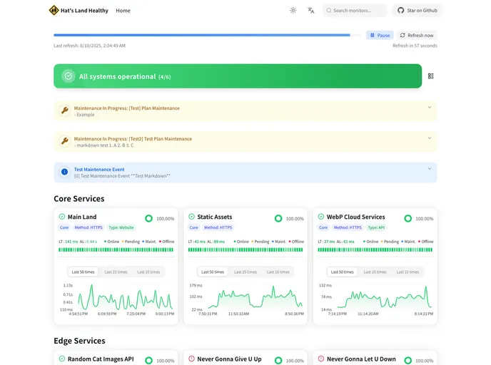Click the Type: API tag on WebP Cloud Services
The width and height of the screenshot is (491, 365).
376,227
